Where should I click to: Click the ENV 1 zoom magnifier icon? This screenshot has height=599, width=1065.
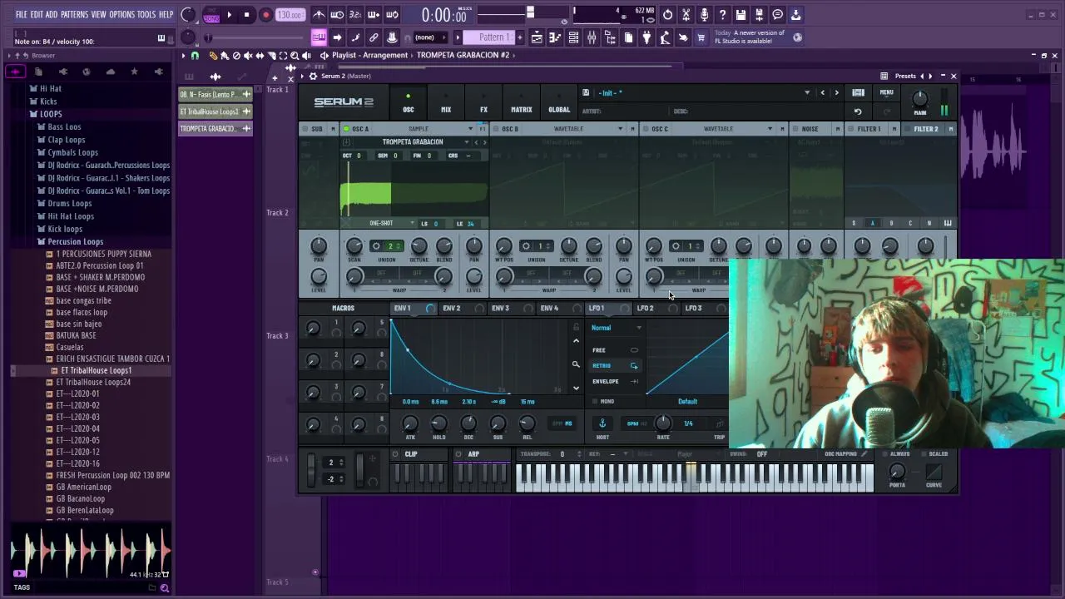coord(576,364)
